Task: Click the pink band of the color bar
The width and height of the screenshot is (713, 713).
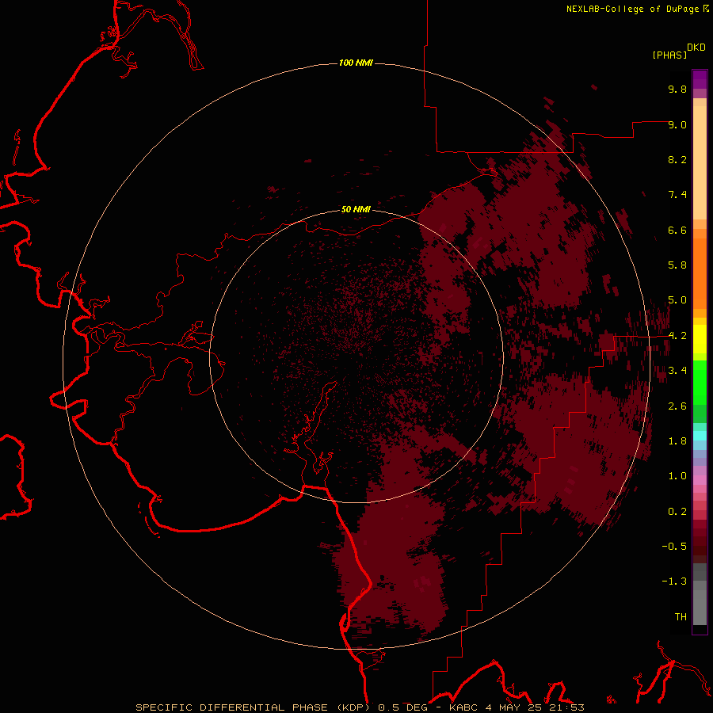Action: (x=700, y=480)
